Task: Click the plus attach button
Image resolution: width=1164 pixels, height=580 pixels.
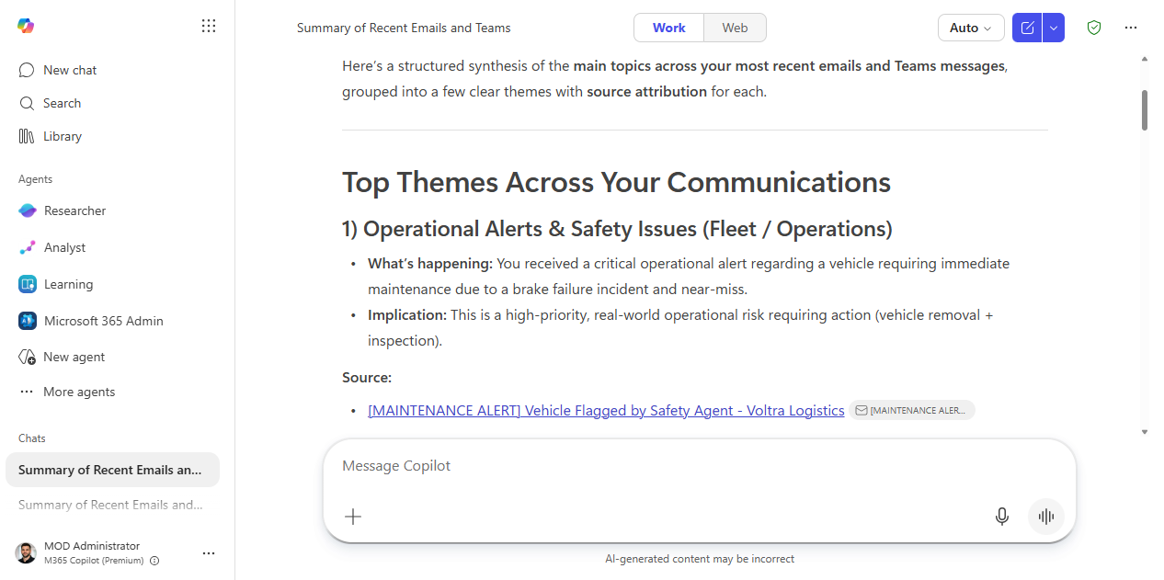Action: coord(353,517)
